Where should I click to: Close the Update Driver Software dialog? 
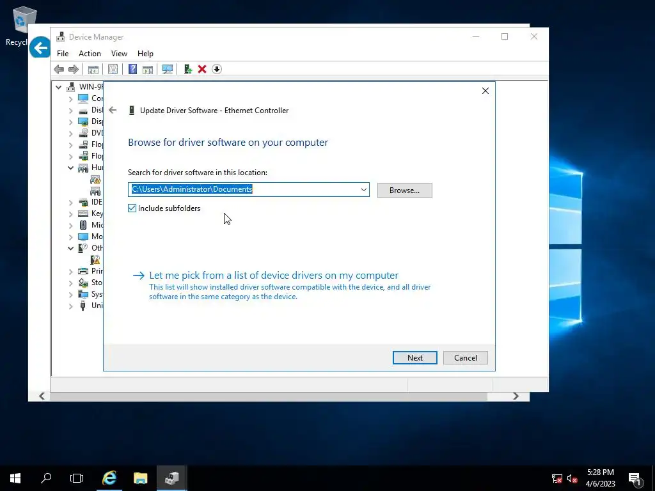485,91
